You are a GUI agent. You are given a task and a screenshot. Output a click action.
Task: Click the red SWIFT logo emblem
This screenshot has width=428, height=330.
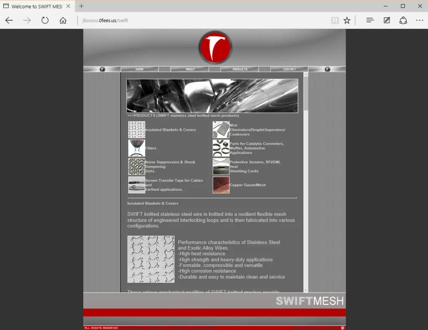pyautogui.click(x=215, y=48)
